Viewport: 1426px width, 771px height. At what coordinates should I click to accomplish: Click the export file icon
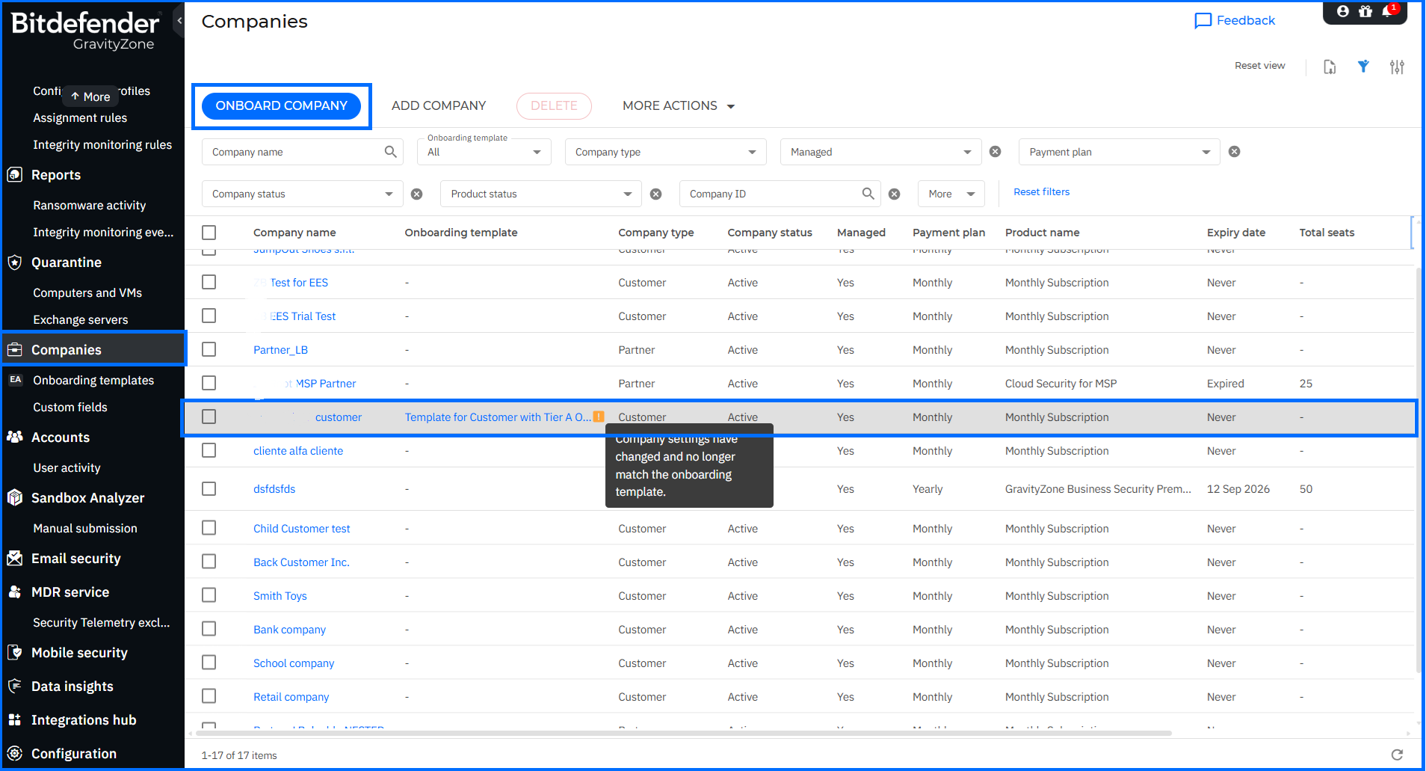tap(1330, 67)
